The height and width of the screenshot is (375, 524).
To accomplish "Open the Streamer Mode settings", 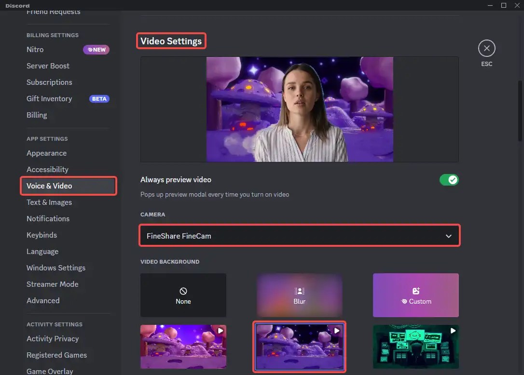I will (53, 284).
